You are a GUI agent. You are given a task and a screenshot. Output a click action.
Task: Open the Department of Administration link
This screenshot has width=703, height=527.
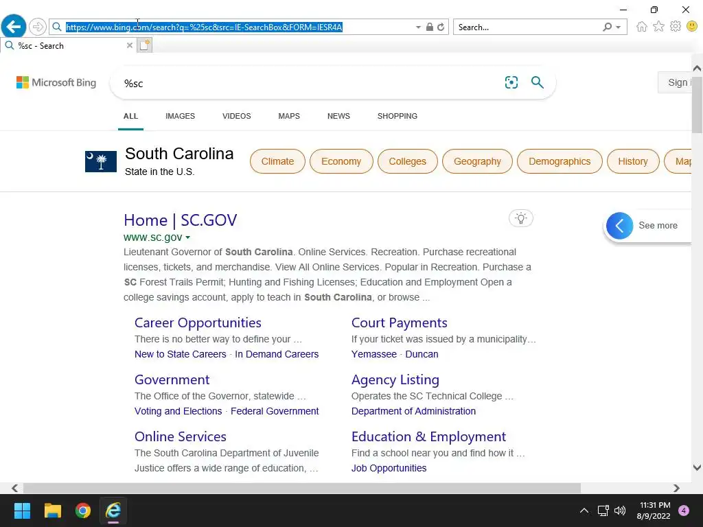413,411
